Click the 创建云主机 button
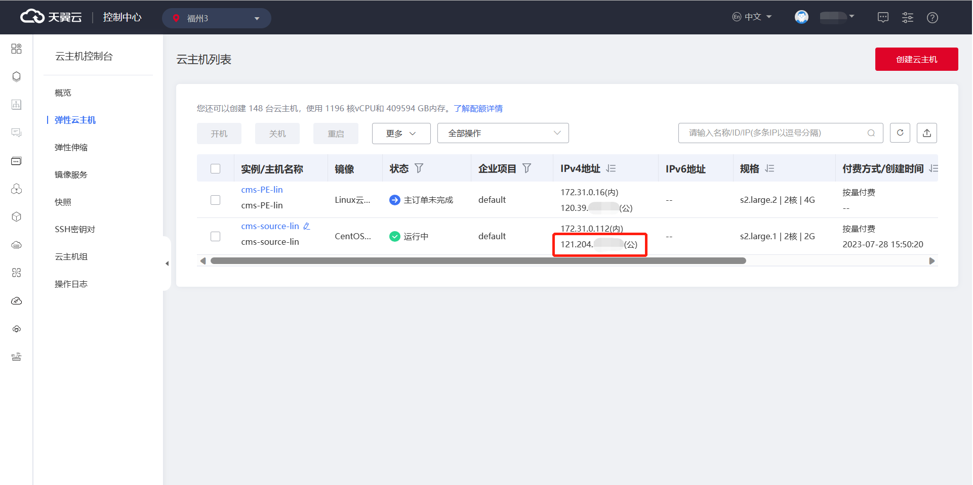The image size is (973, 485). pyautogui.click(x=917, y=59)
